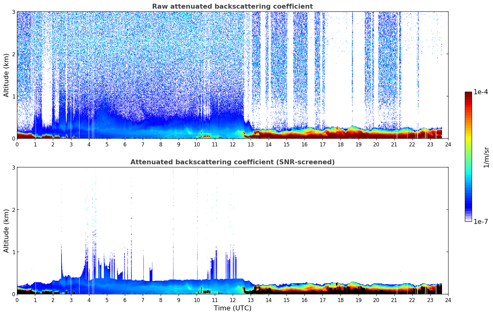Select hour 0 tick on top plot's time axis
Image resolution: width=493 pixels, height=315 pixels.
(x=17, y=144)
